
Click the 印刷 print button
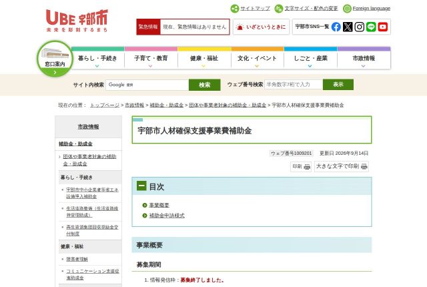click(301, 166)
